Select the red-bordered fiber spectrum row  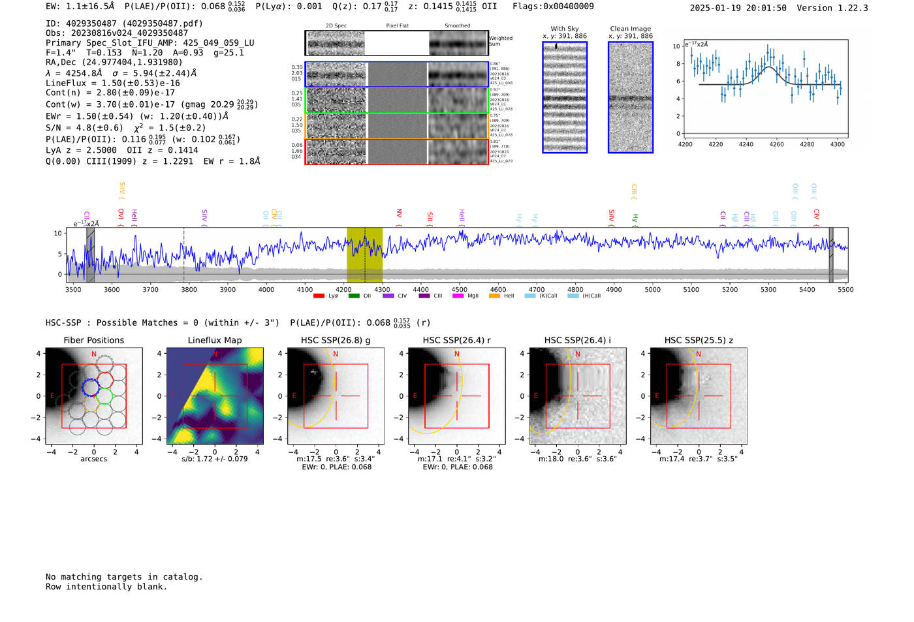click(396, 151)
